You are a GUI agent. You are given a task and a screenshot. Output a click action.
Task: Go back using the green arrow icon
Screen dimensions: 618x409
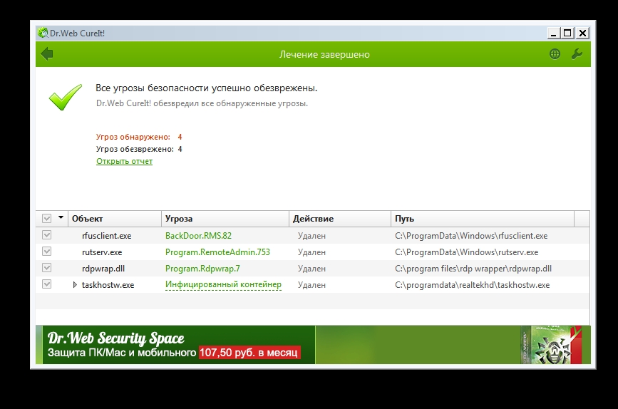(47, 54)
